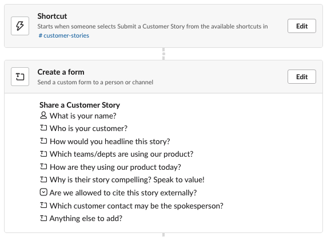Open the #customer-stories channel link
This screenshot has height=237, width=327.
(x=64, y=35)
